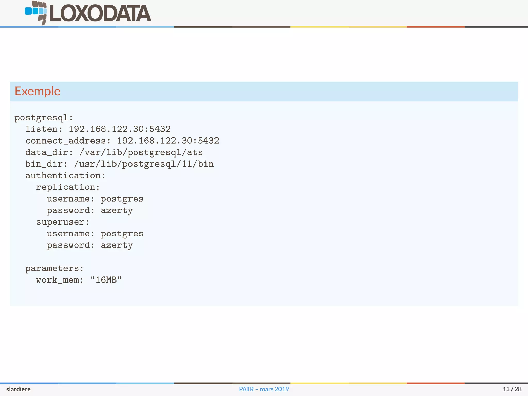Click the 'data_dir: /var/lib/postgresql/ats' line
The image size is (528, 396).
[x=114, y=152]
